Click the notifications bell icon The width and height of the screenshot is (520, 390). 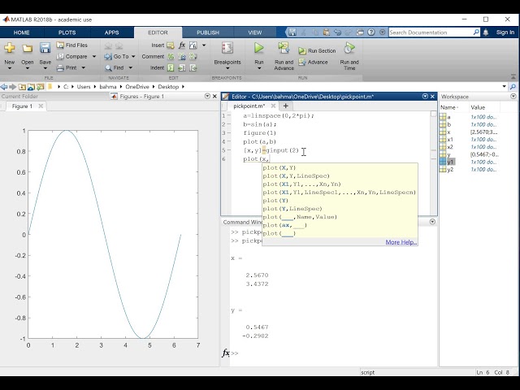(486, 32)
